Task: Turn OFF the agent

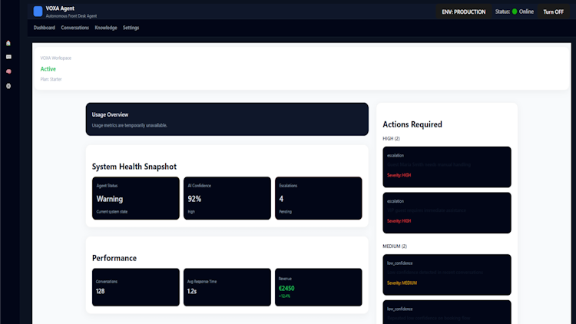Action: tap(553, 12)
